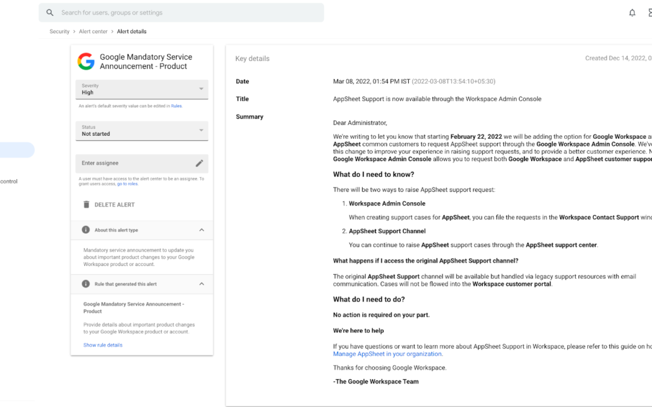Click 'No action is required on your part.' text

382,315
